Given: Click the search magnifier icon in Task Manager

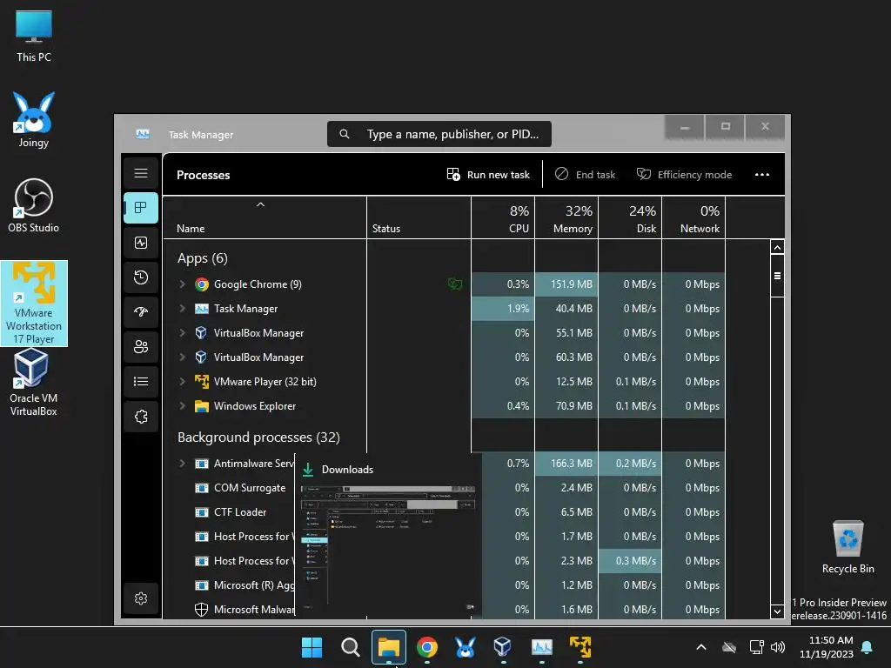Looking at the screenshot, I should pos(345,134).
